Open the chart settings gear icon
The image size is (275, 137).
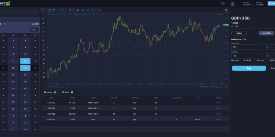pos(78,10)
